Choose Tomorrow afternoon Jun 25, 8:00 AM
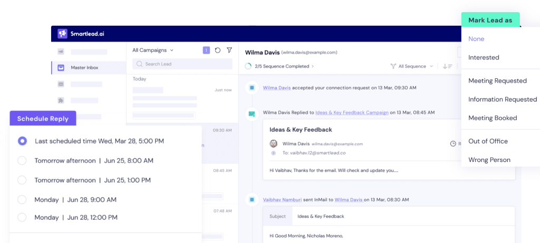540x243 pixels. pyautogui.click(x=22, y=160)
